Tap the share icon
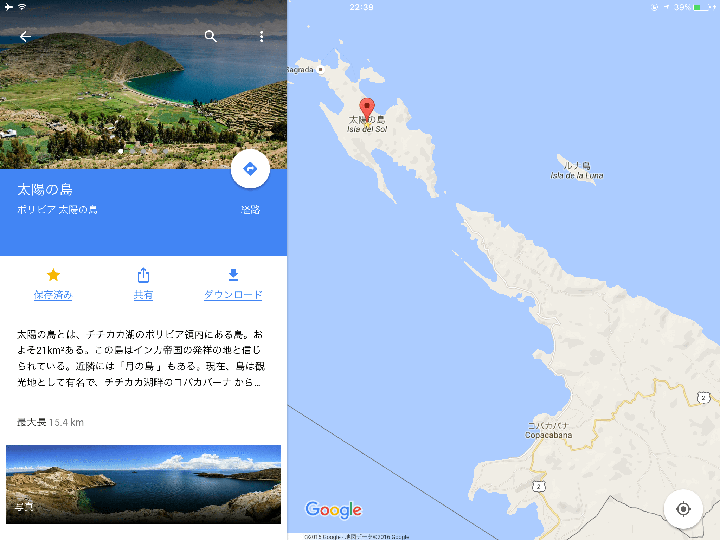This screenshot has height=540, width=720. point(143,275)
